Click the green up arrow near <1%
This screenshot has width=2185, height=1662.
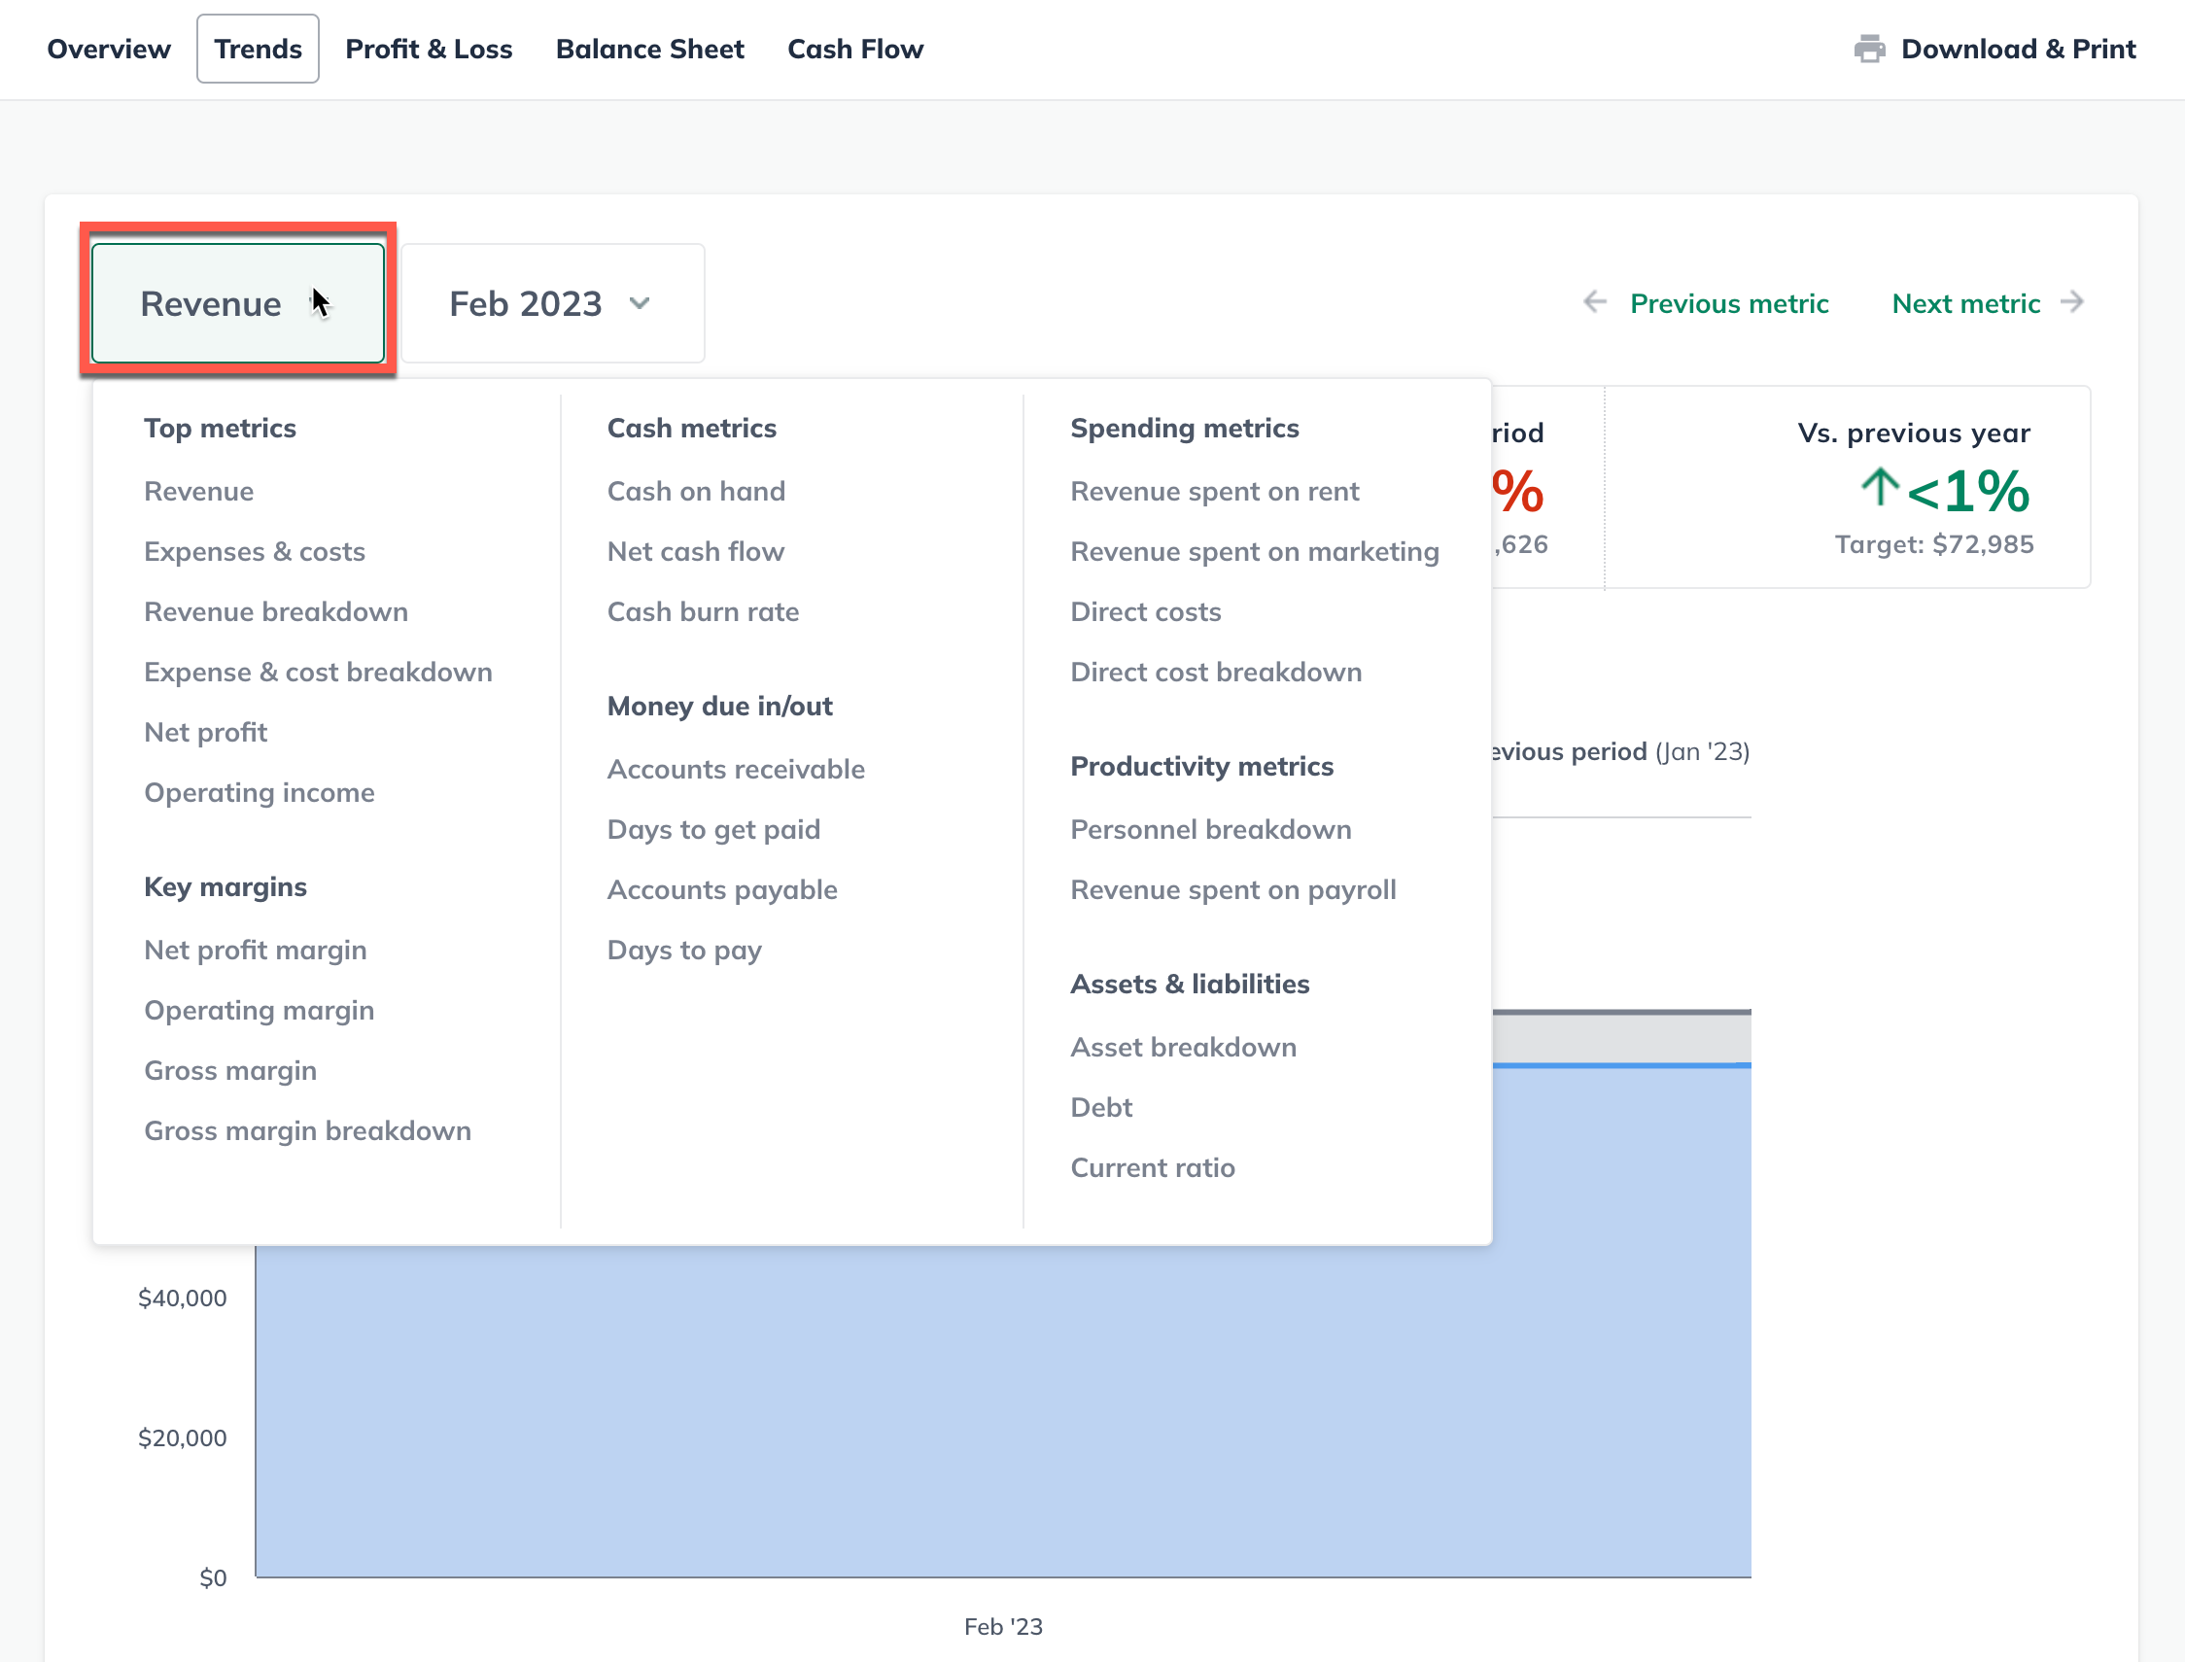coord(1879,489)
